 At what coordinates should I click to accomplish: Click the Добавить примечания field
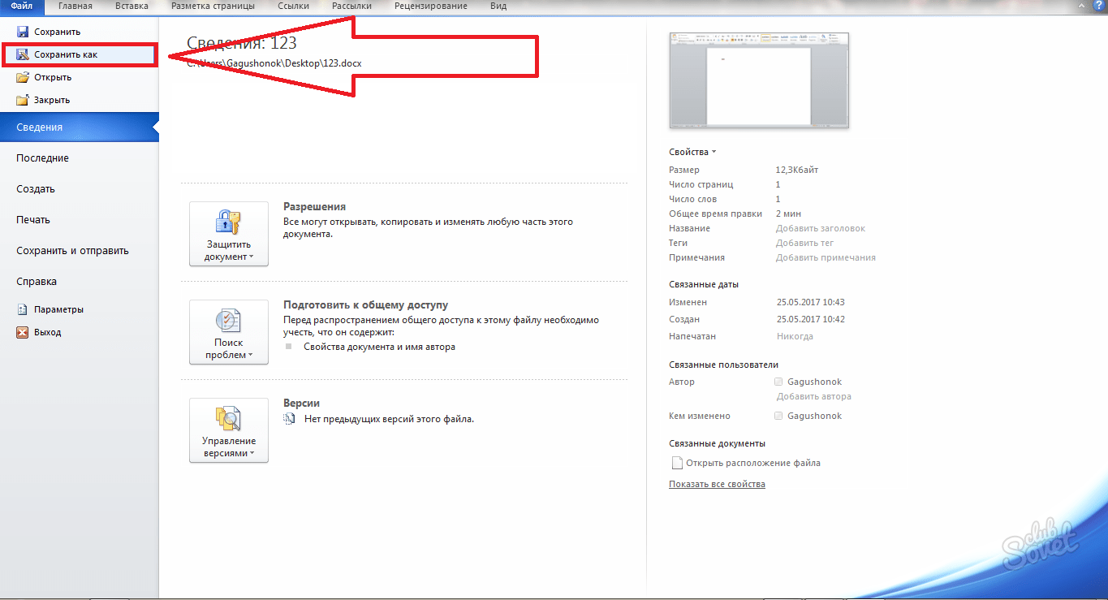[x=826, y=257]
